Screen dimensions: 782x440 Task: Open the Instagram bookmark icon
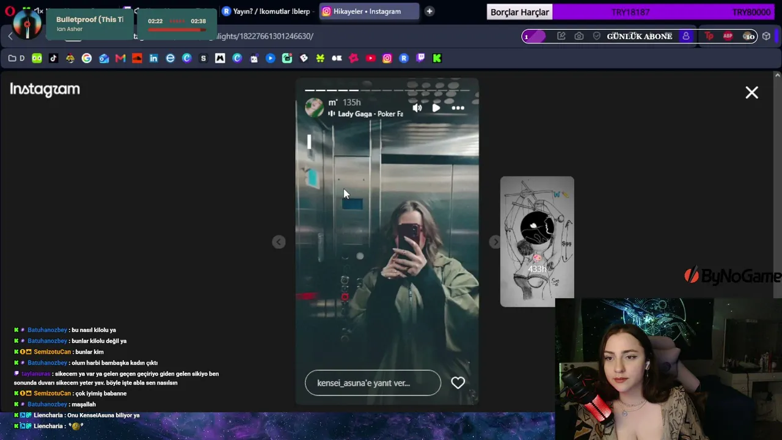click(387, 58)
